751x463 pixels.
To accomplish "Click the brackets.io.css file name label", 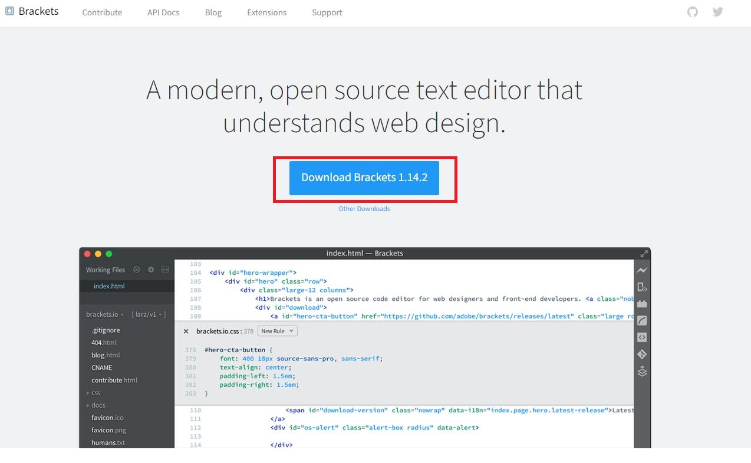I will (219, 331).
